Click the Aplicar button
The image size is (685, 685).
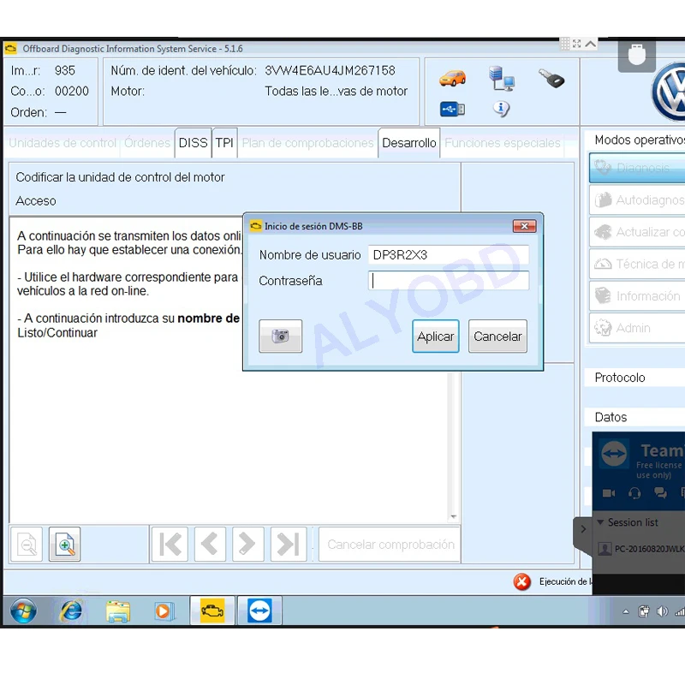[x=436, y=336]
